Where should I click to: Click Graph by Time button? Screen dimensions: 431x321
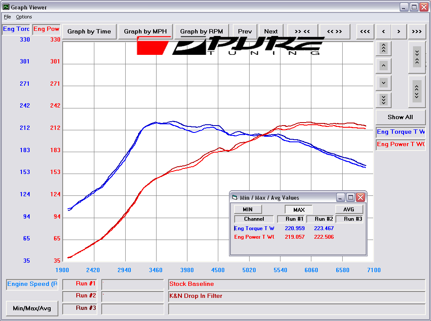pos(89,31)
